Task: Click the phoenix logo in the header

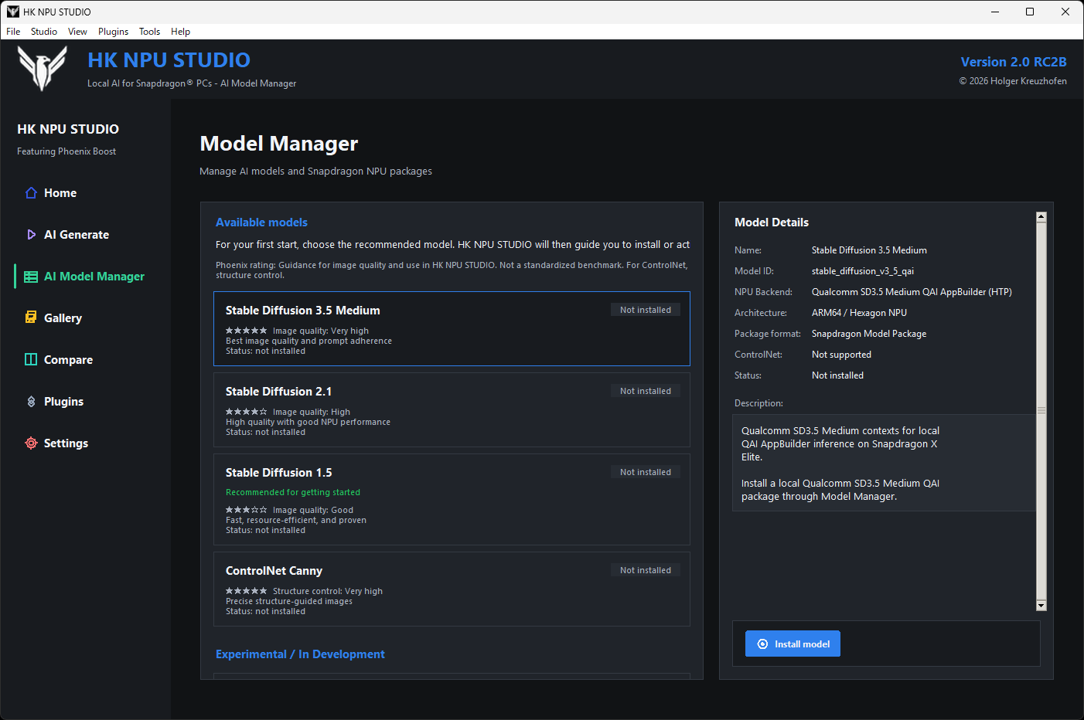Action: (x=43, y=68)
